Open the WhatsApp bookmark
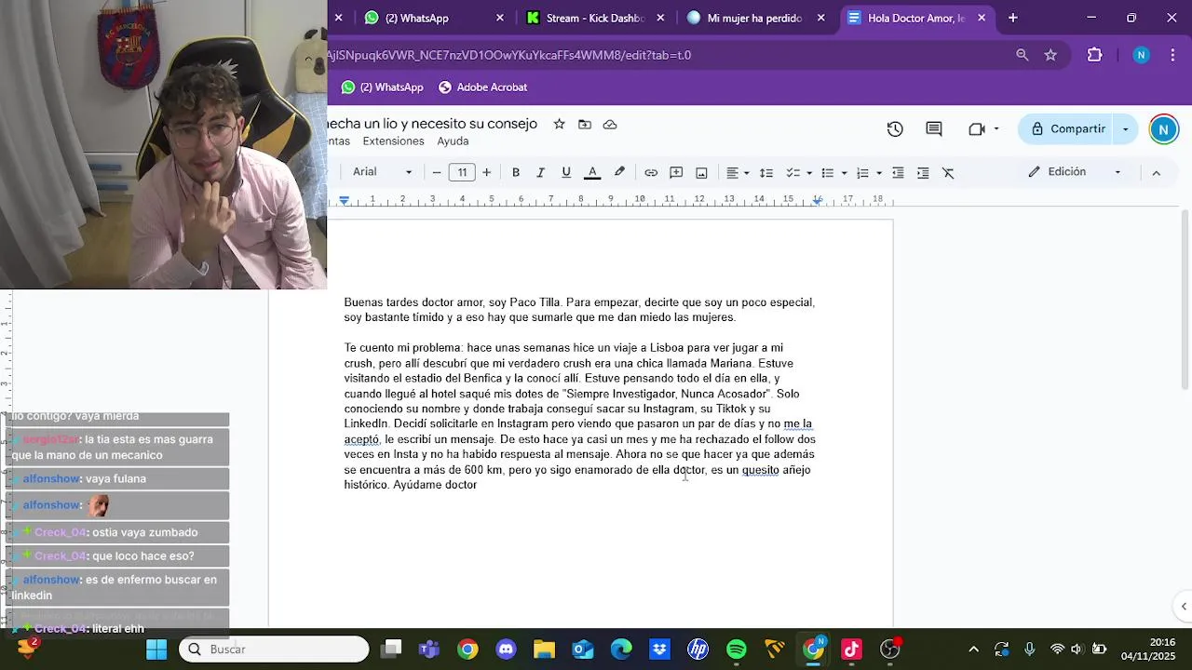Image resolution: width=1192 pixels, height=670 pixels. click(x=382, y=87)
